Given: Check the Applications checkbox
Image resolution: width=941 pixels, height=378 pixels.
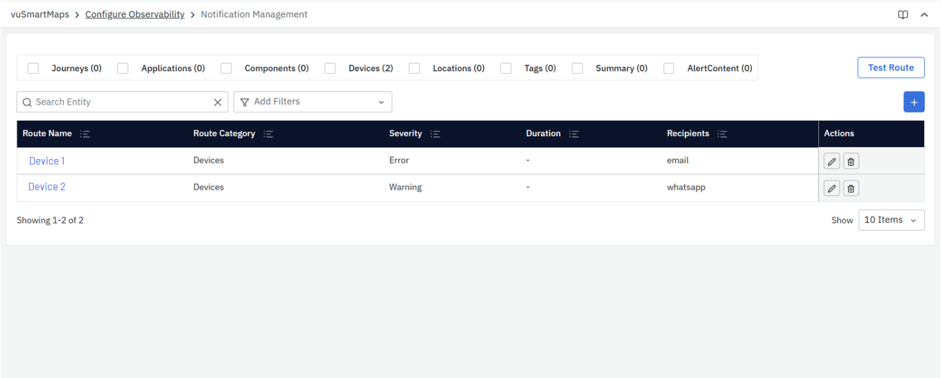Looking at the screenshot, I should coord(123,68).
